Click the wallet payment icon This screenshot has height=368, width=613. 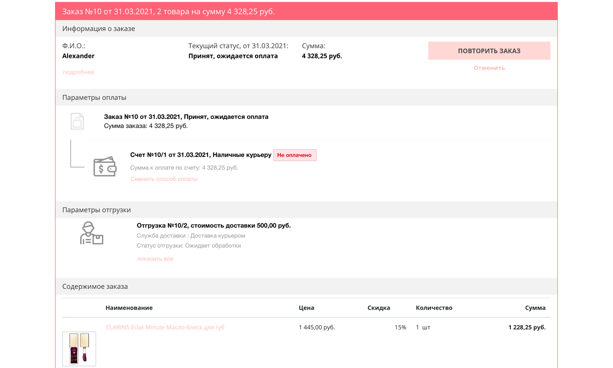click(x=105, y=166)
